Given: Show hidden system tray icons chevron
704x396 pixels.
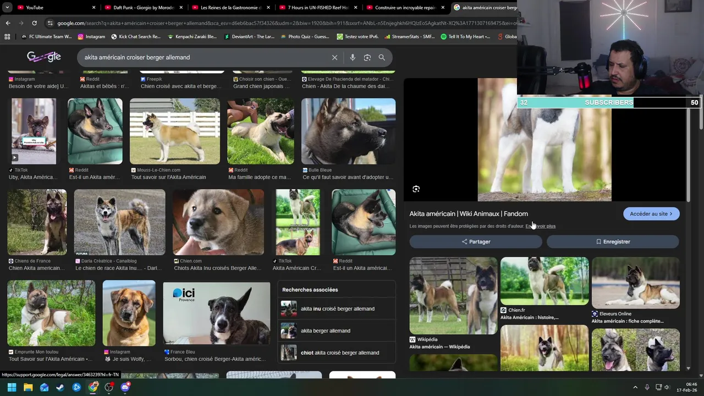Looking at the screenshot, I should (x=635, y=387).
